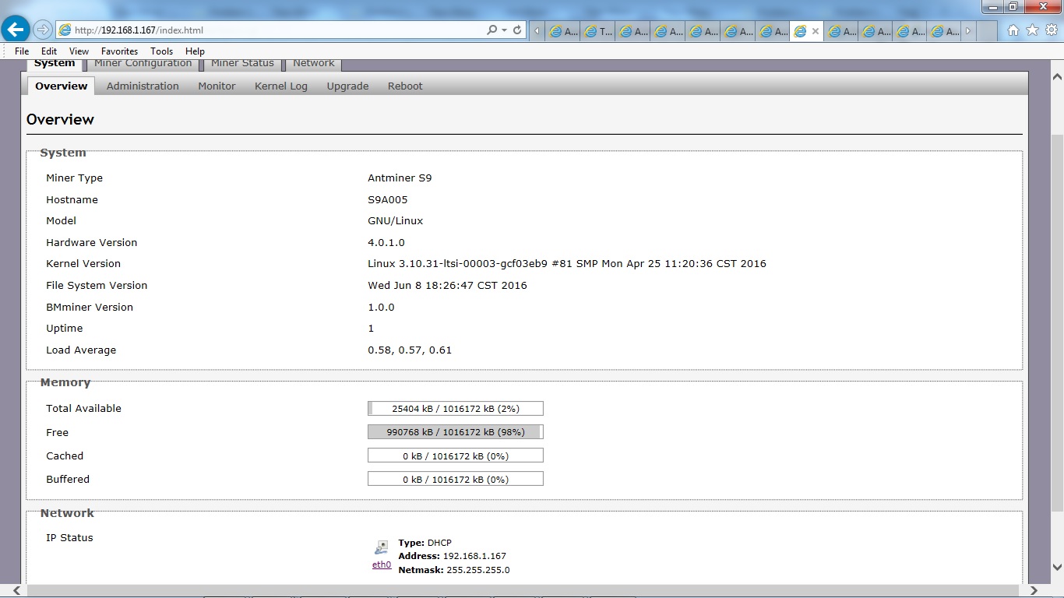This screenshot has height=598, width=1064.
Task: Switch to Miner Configuration tab
Action: [143, 64]
